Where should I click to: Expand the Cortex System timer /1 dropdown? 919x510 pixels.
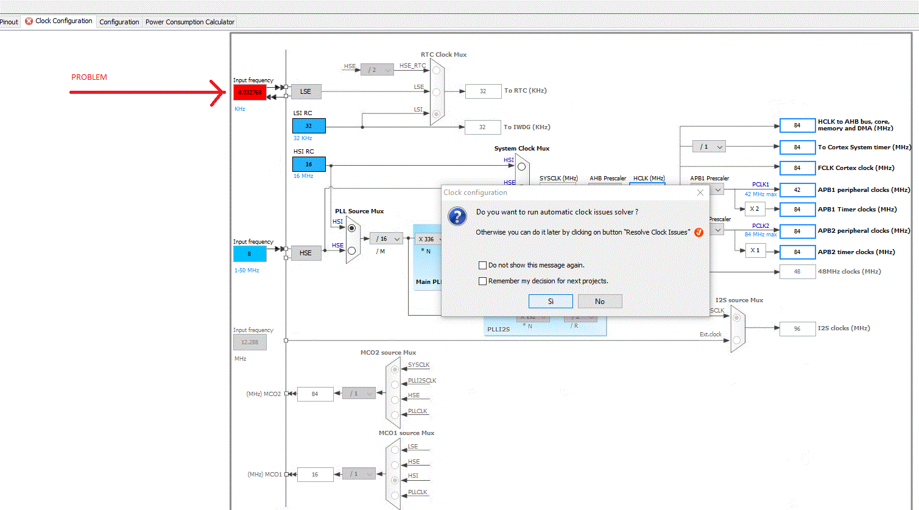point(709,147)
